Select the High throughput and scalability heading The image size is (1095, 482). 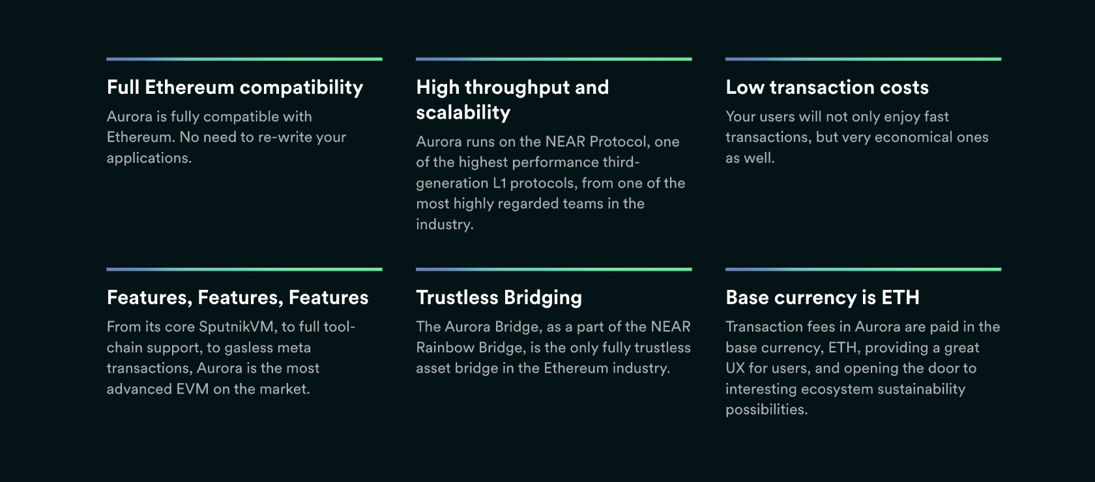(x=512, y=100)
